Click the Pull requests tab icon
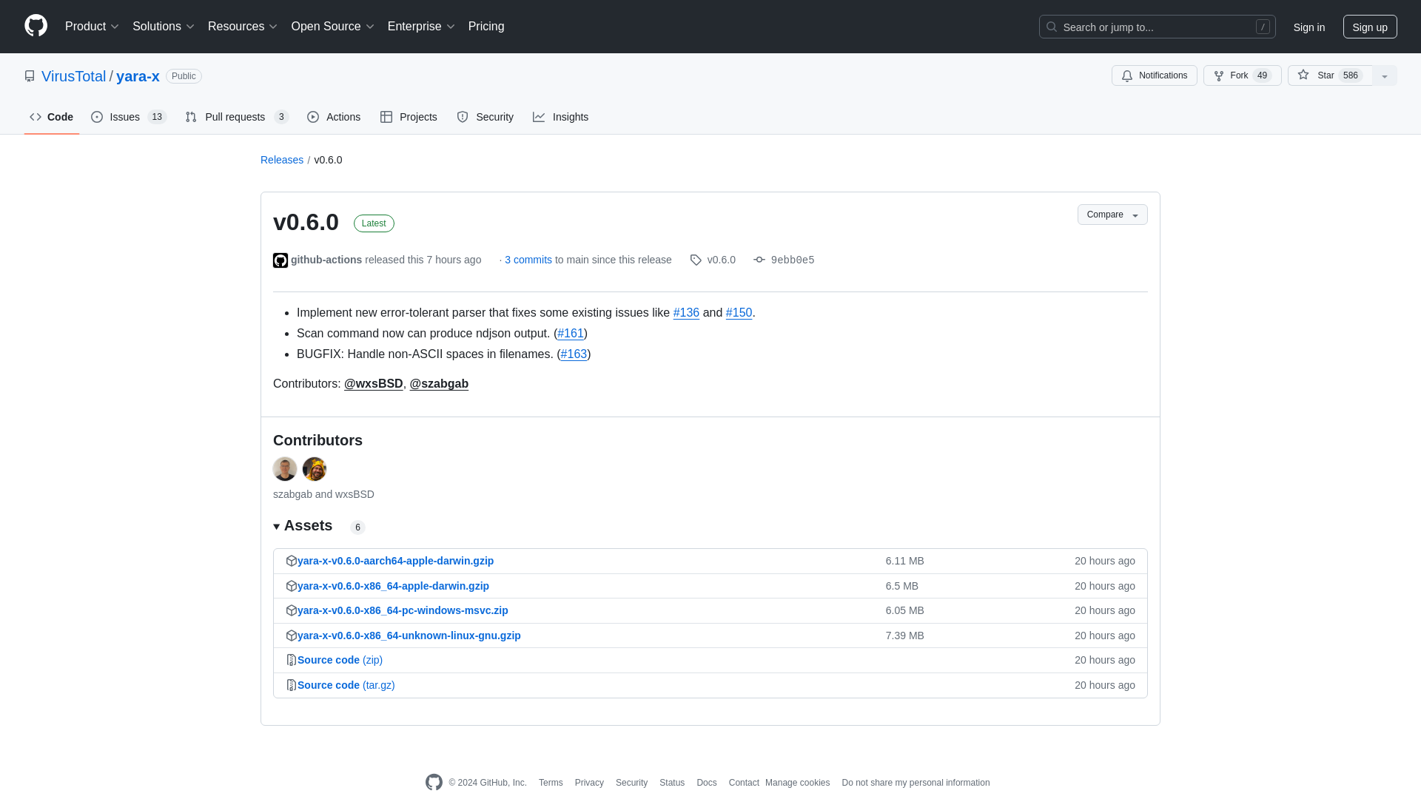The height and width of the screenshot is (799, 1421). [x=191, y=118]
